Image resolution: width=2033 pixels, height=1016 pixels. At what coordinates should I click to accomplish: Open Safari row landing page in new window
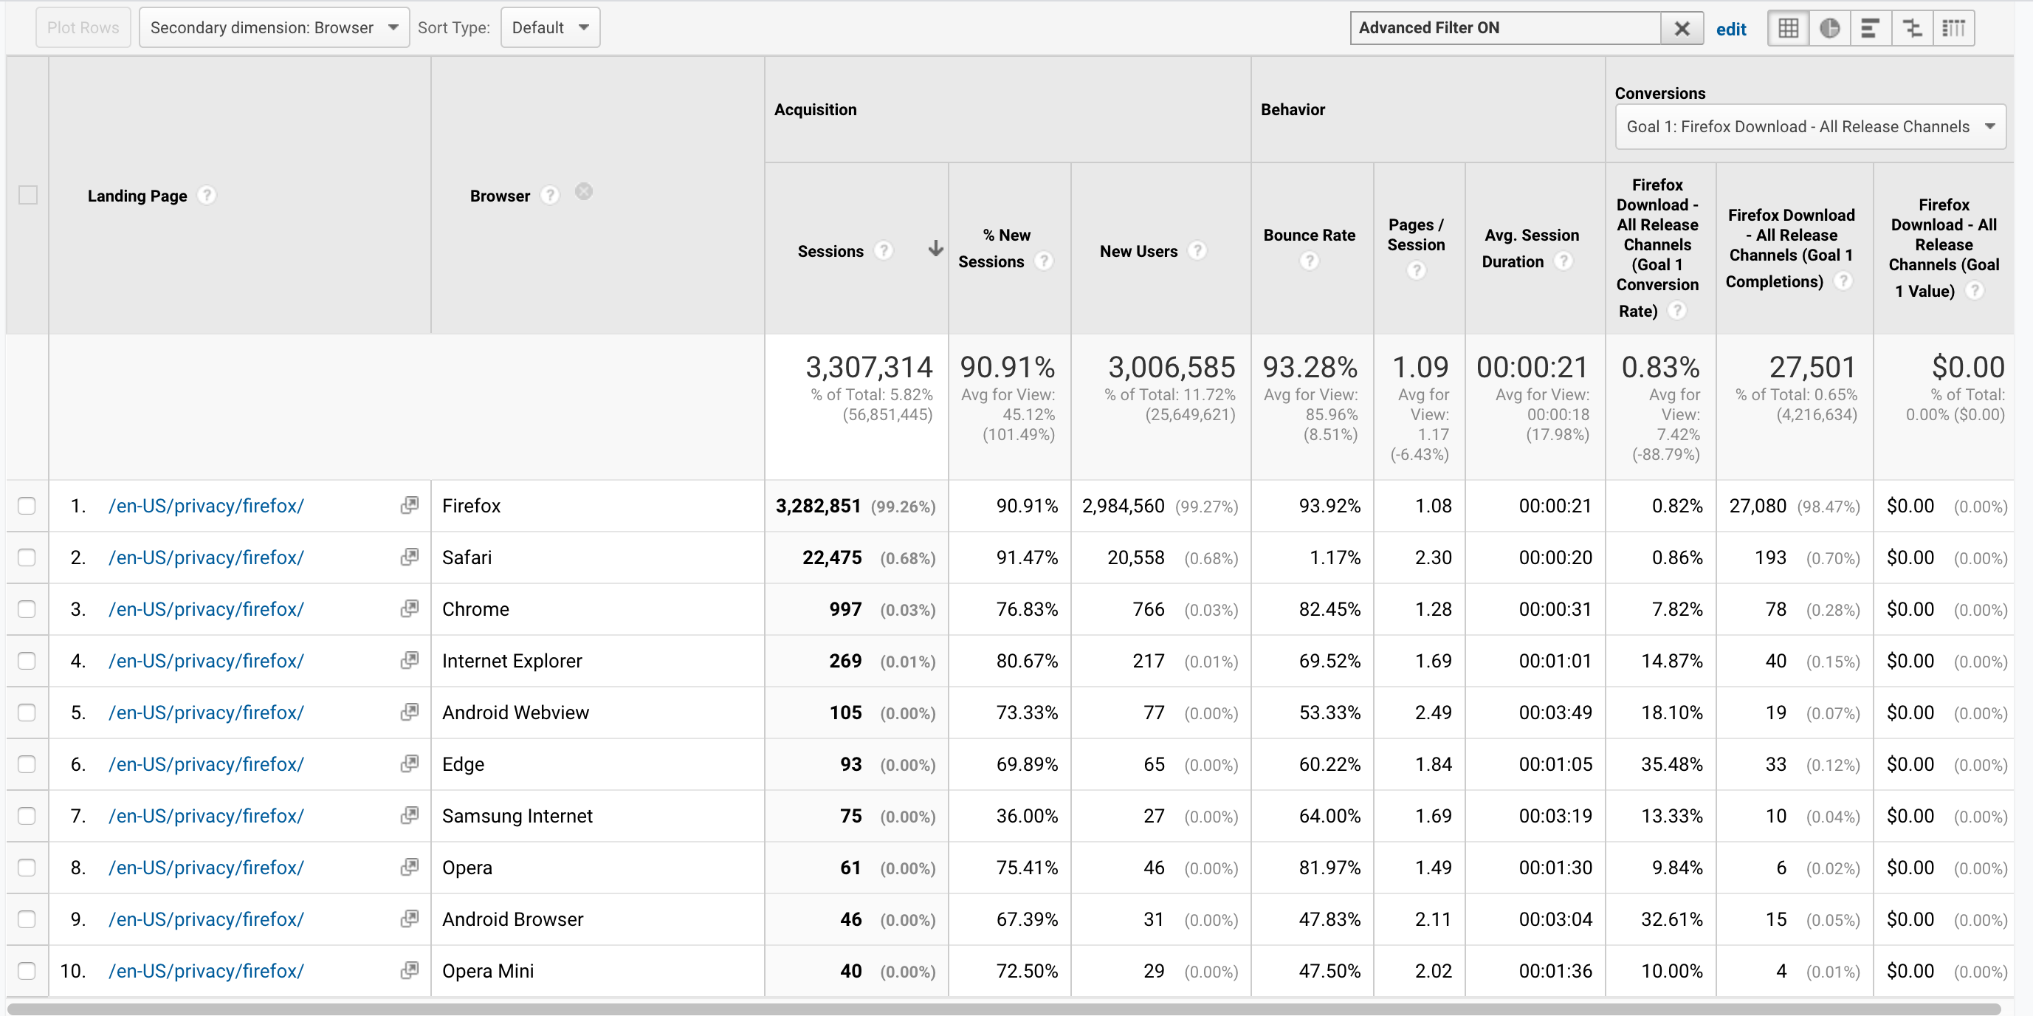click(x=409, y=557)
